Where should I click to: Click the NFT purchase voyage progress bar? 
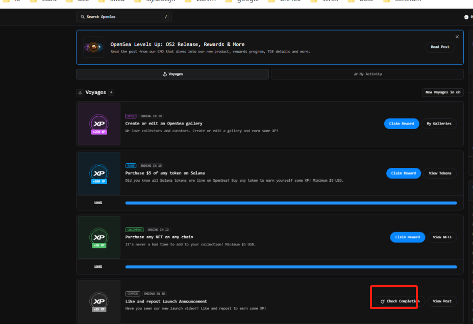tap(291, 267)
